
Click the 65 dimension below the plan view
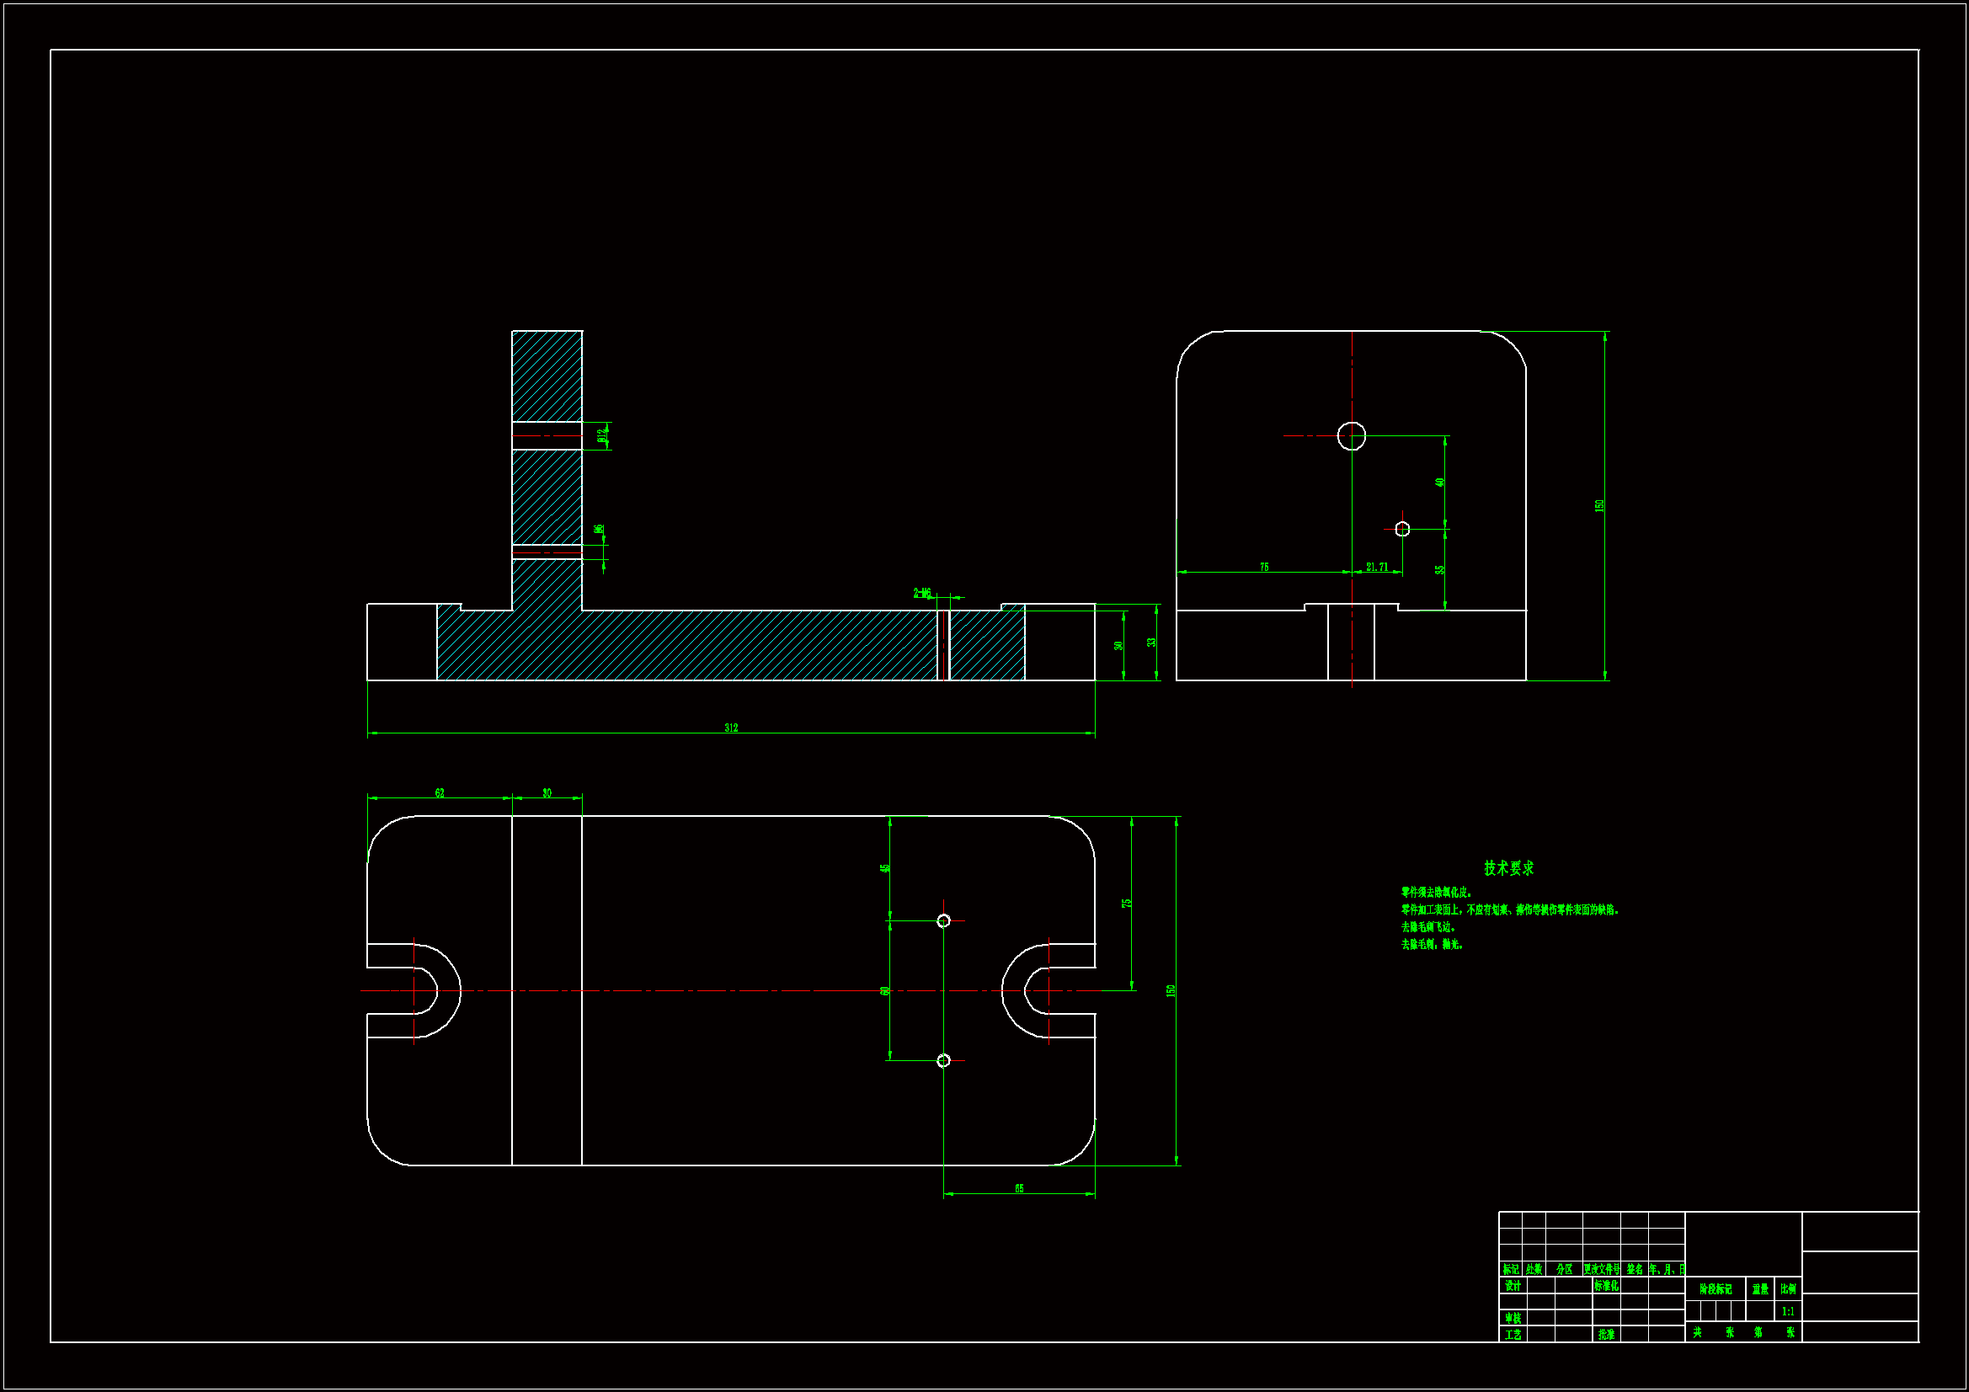tap(1019, 1189)
